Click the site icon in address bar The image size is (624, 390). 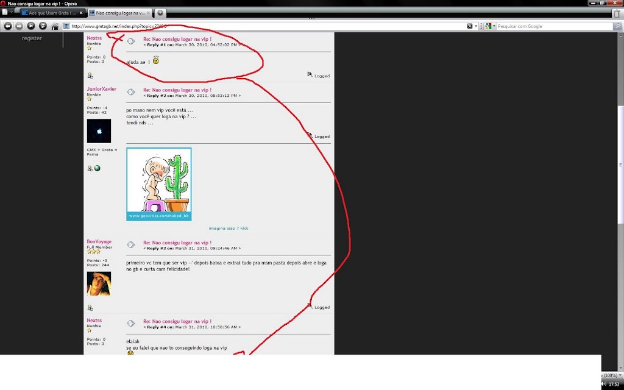point(66,26)
